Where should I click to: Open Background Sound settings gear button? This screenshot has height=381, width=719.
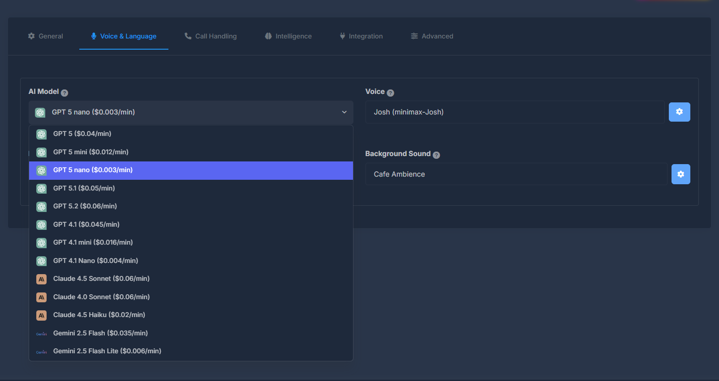681,174
